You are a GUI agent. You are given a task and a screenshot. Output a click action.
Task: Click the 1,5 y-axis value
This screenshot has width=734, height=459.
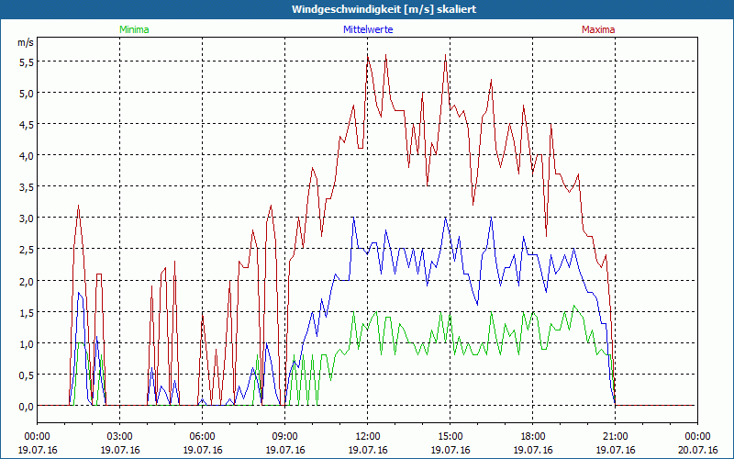click(27, 312)
